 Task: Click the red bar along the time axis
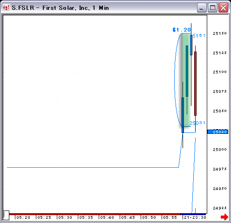coord(95,214)
